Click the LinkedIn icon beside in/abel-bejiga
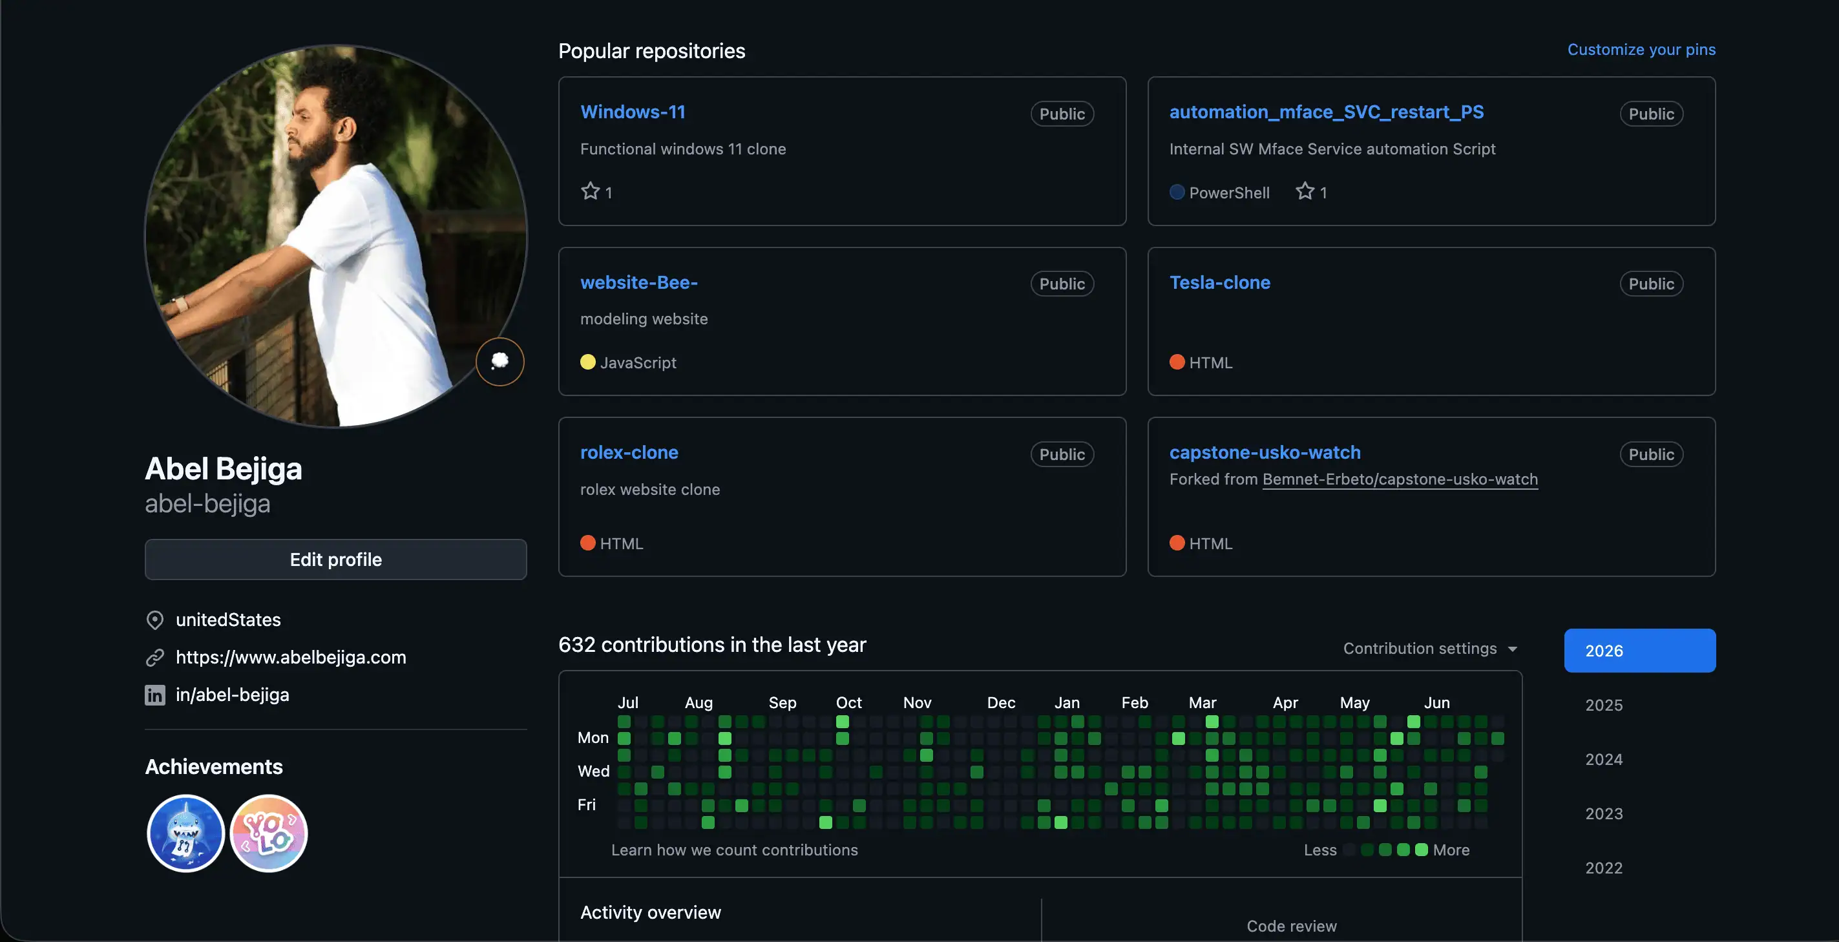The image size is (1839, 942). (155, 695)
